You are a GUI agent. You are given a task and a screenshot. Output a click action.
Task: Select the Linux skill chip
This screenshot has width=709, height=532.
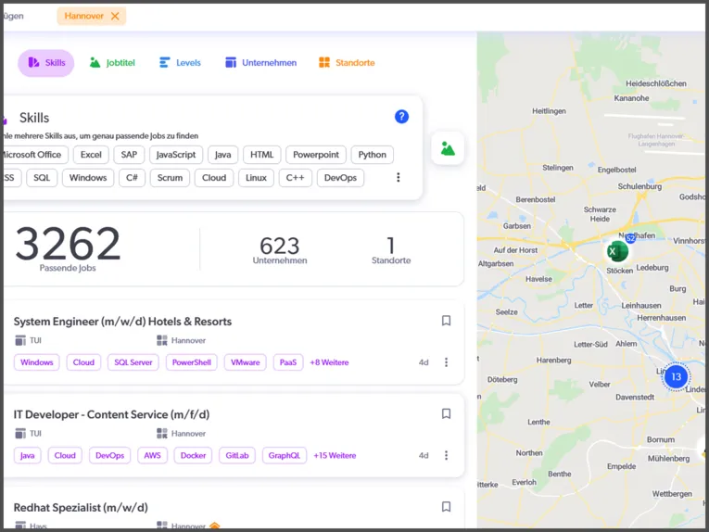click(x=256, y=178)
